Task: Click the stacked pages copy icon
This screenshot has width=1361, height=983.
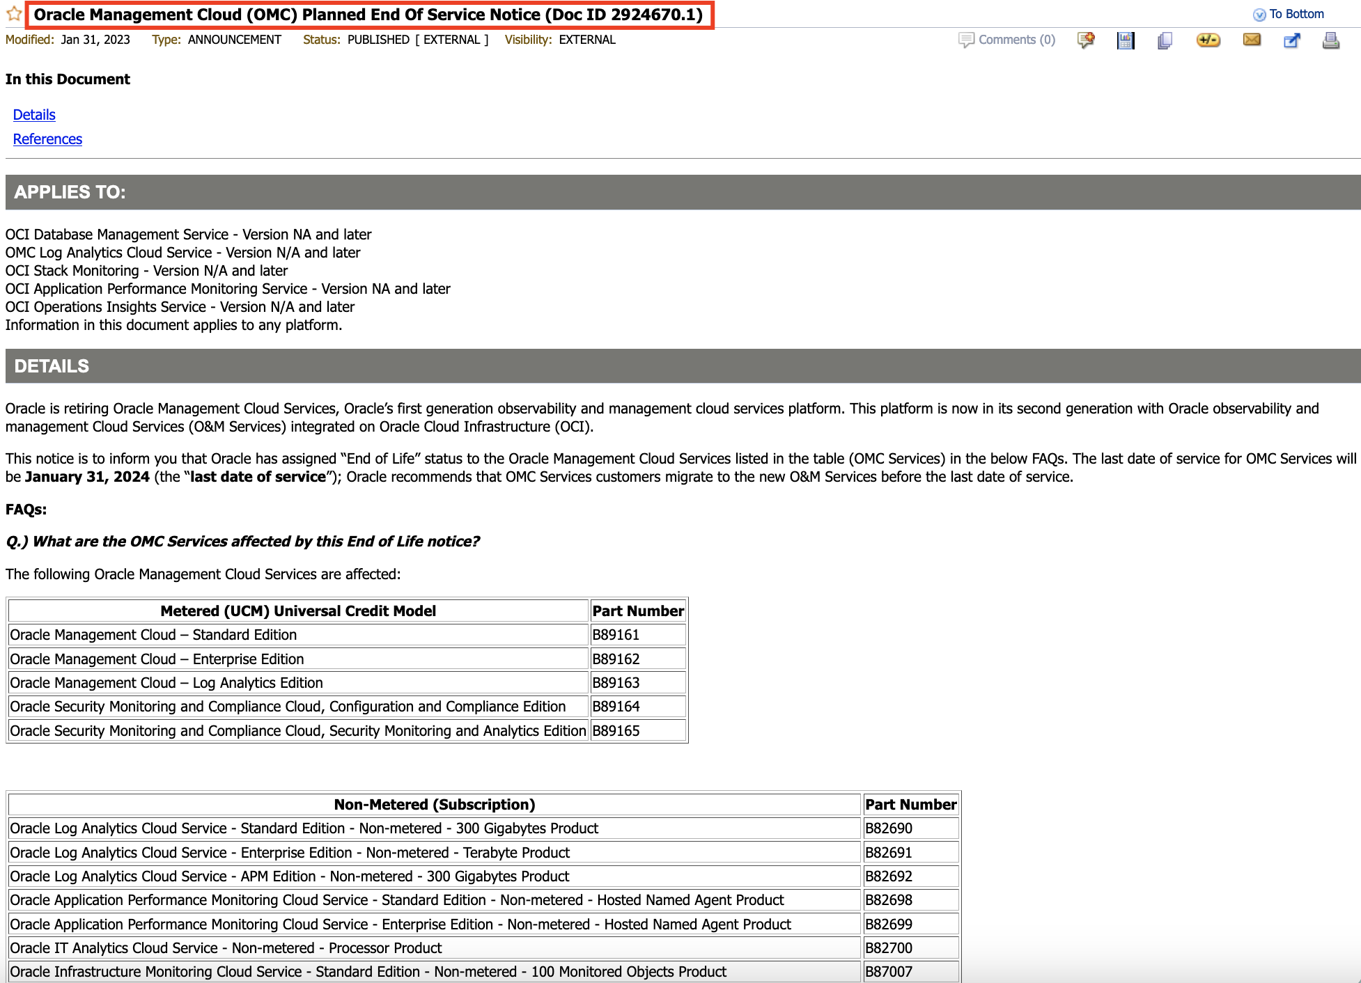Action: 1165,40
